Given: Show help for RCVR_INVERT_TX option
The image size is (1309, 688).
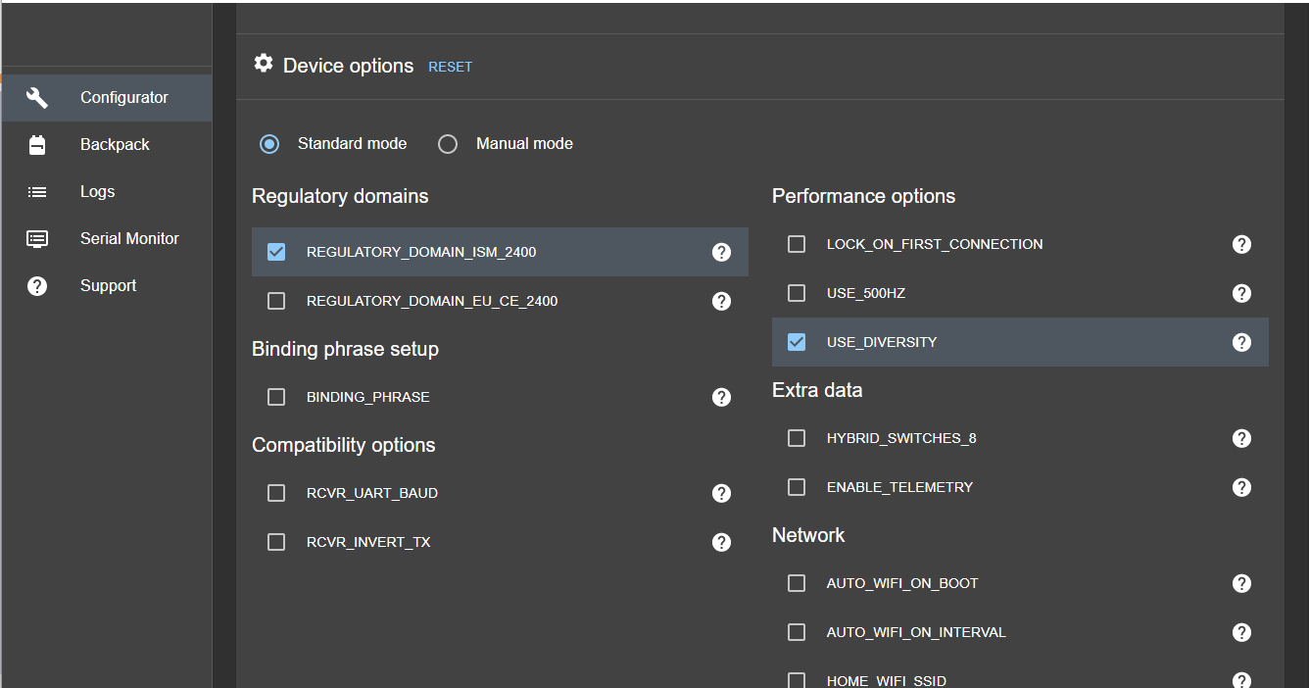Looking at the screenshot, I should click(x=721, y=542).
